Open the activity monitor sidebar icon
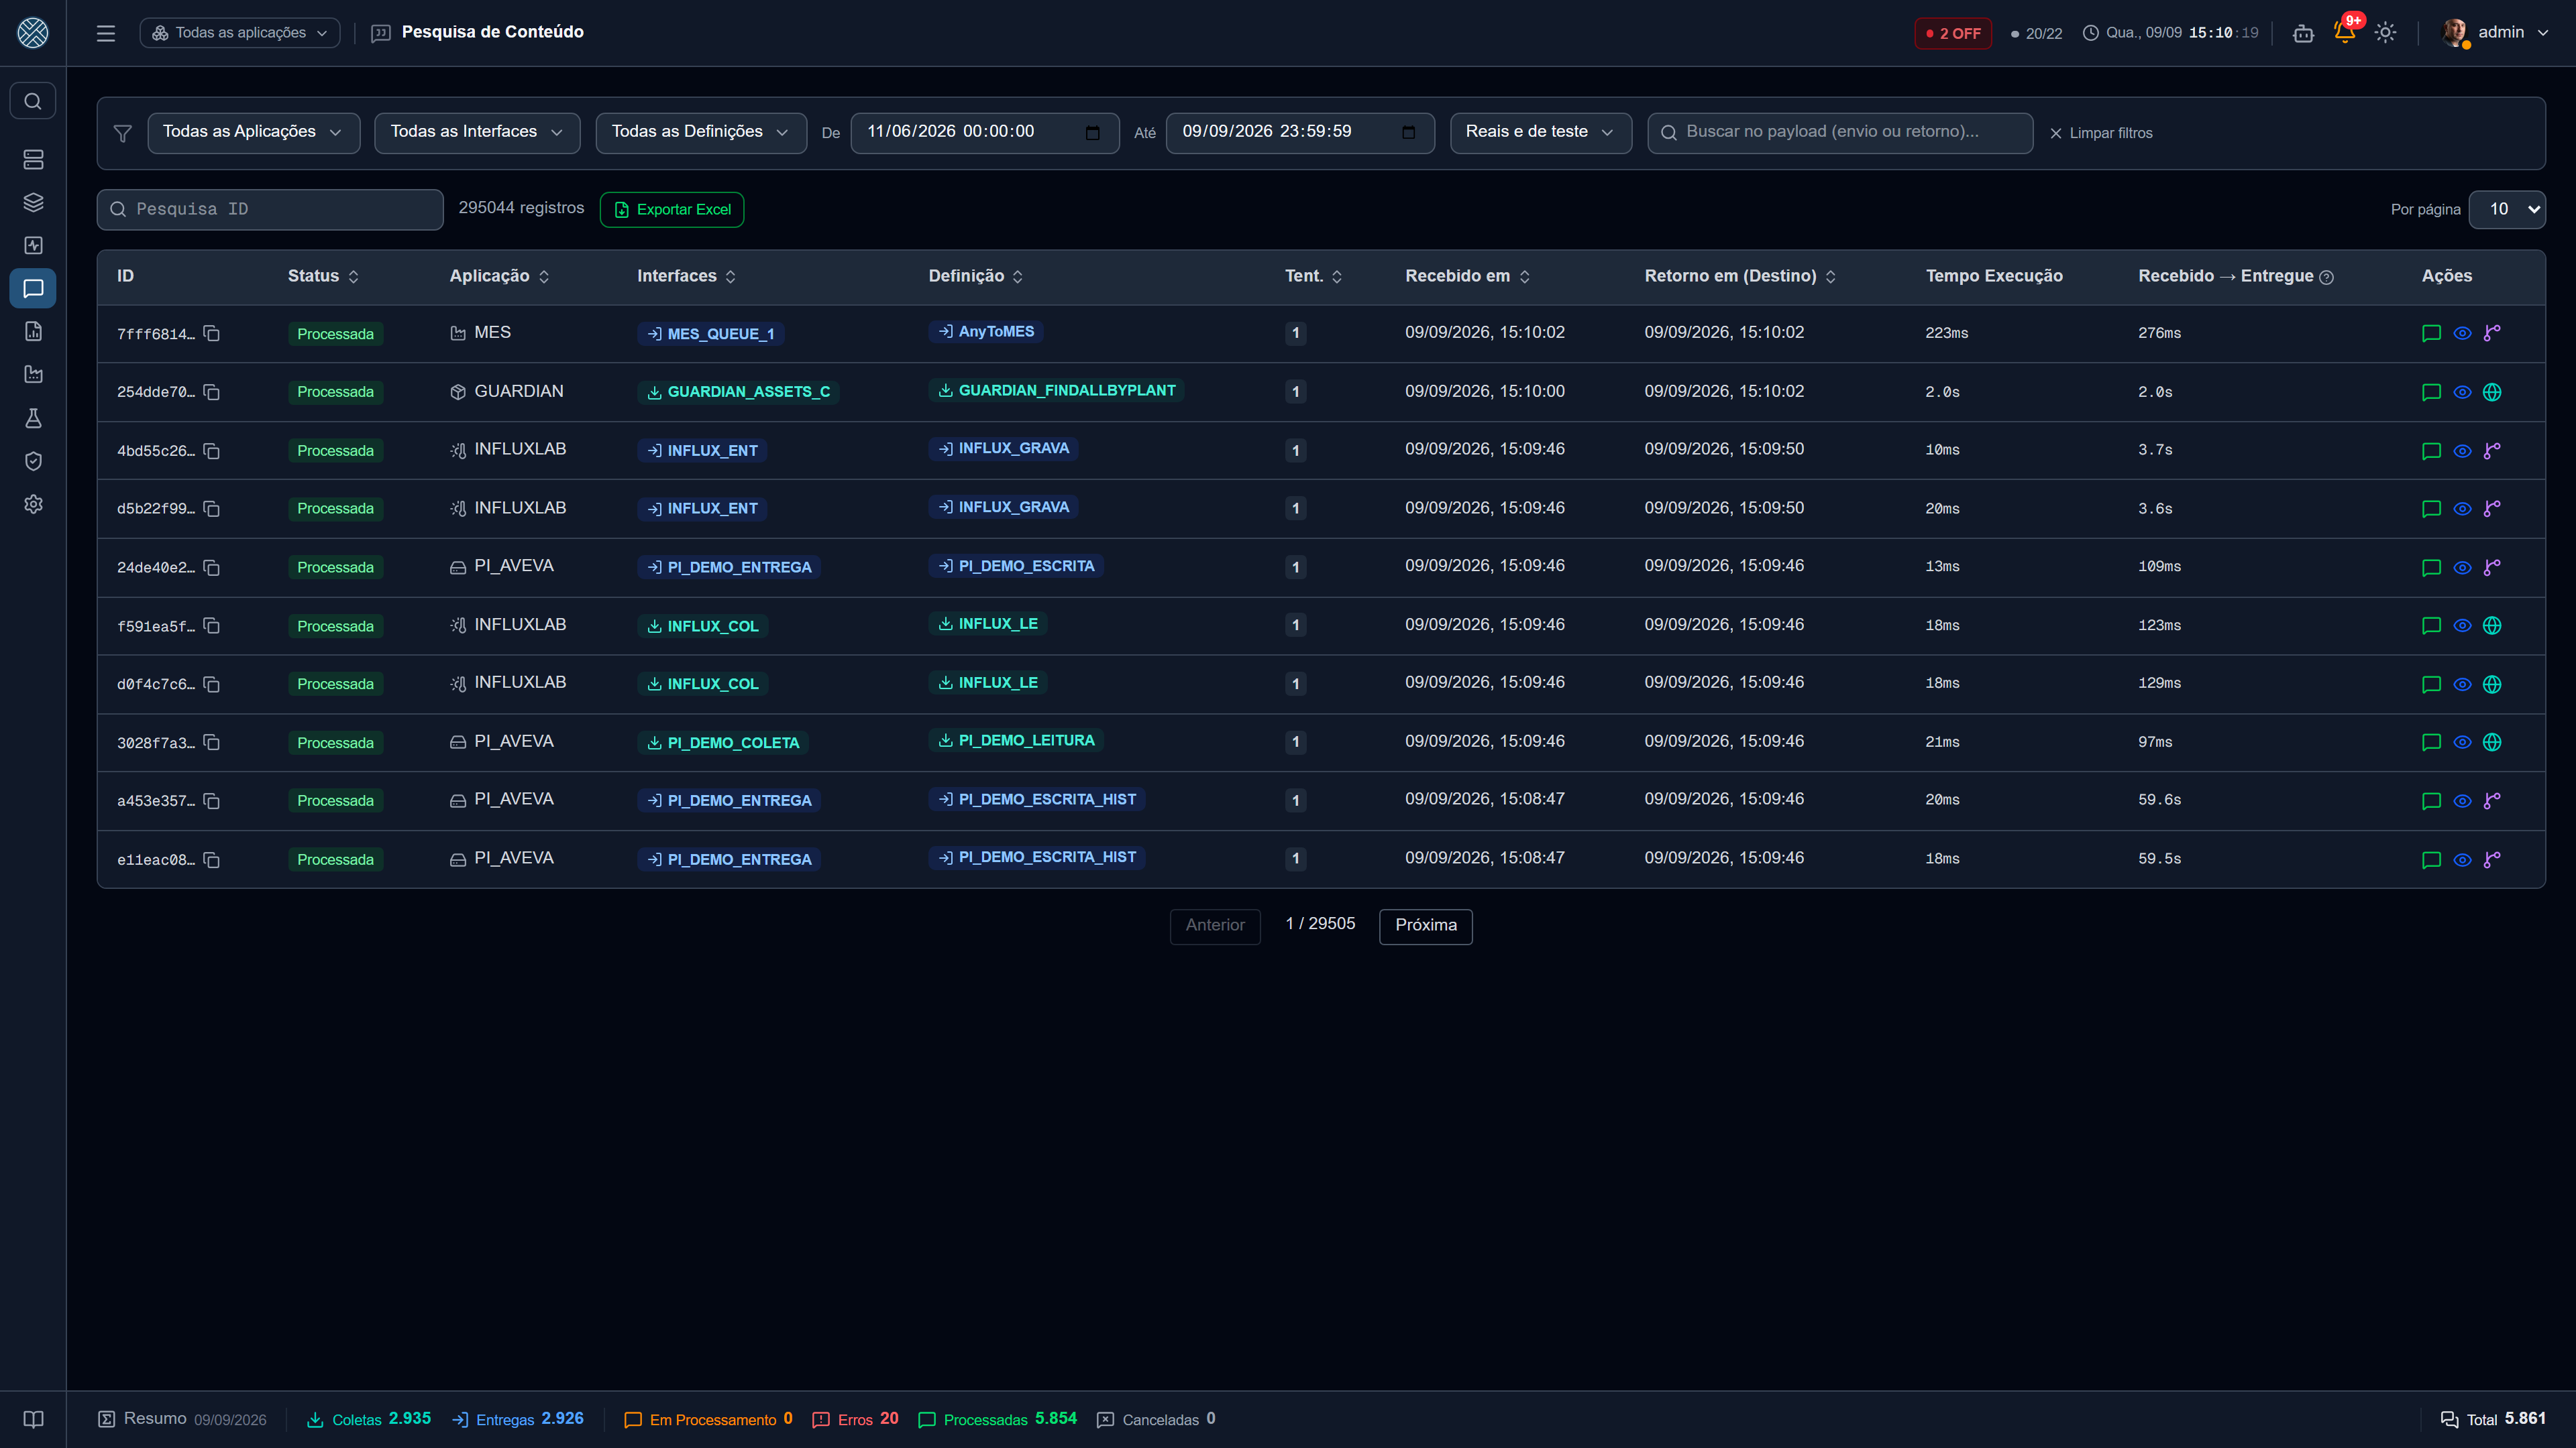This screenshot has width=2576, height=1448. (33, 245)
